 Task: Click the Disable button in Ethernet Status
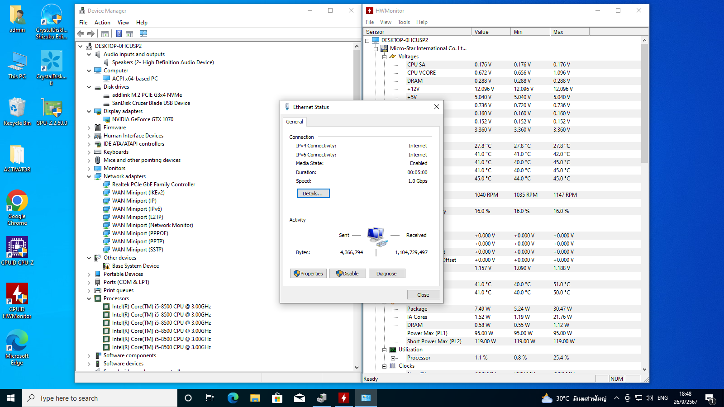[348, 274]
